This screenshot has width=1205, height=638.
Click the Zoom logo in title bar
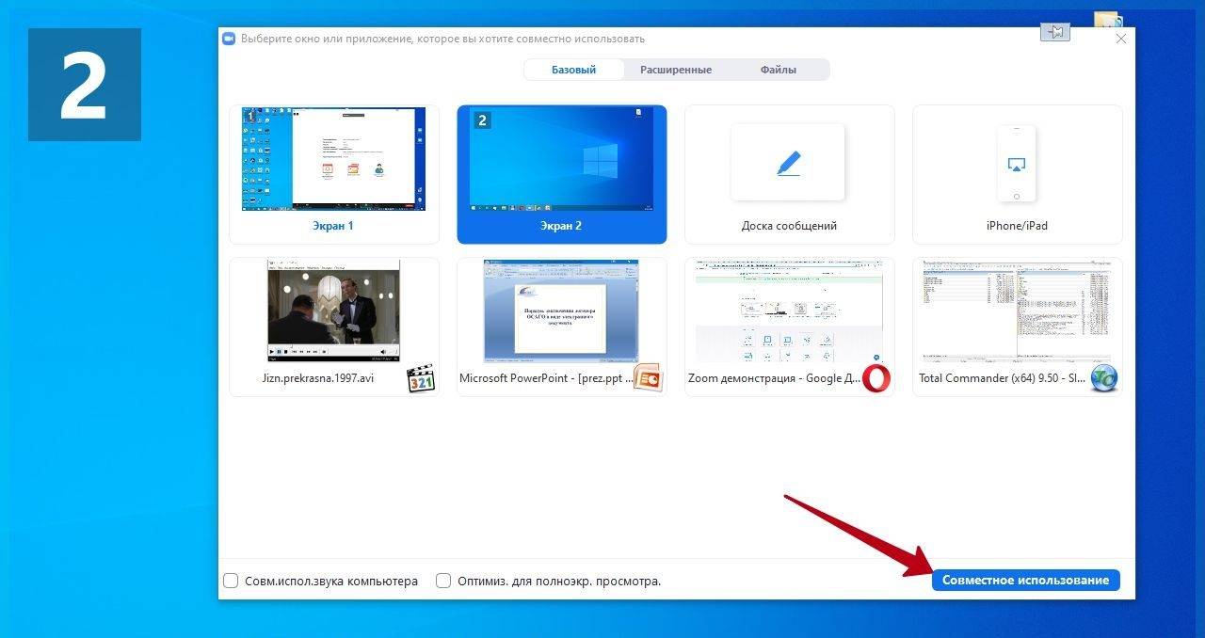point(229,39)
